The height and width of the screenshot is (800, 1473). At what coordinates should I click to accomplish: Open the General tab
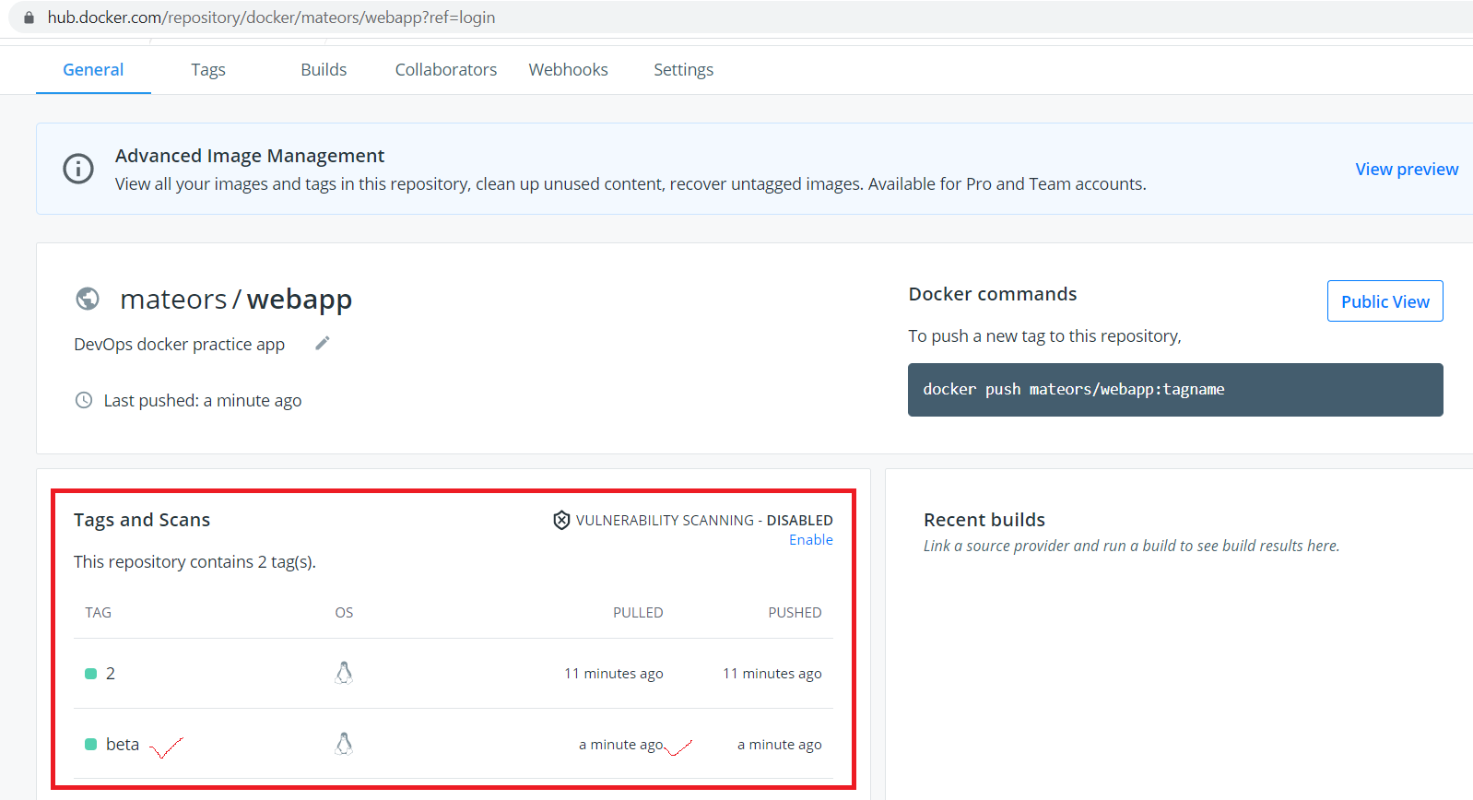point(93,70)
